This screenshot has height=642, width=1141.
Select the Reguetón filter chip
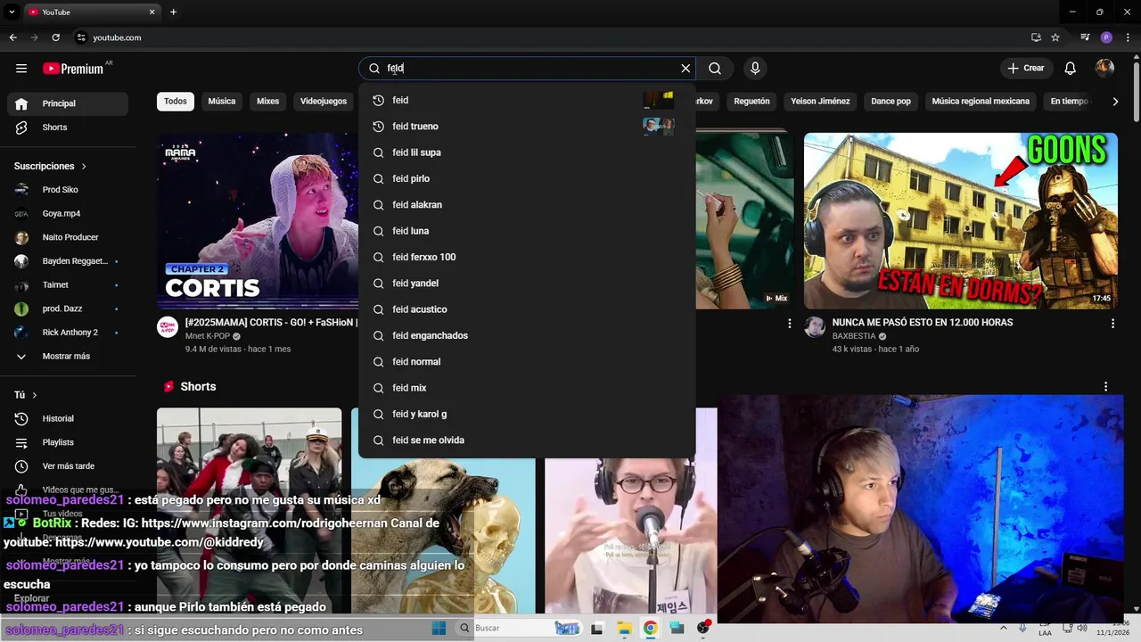(751, 102)
